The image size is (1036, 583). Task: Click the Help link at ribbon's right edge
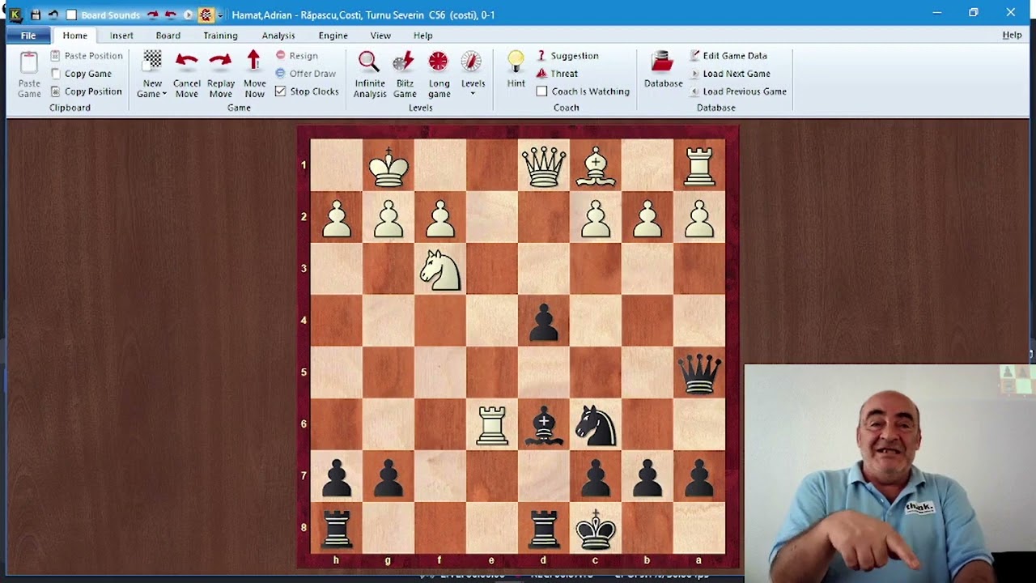coord(1012,35)
